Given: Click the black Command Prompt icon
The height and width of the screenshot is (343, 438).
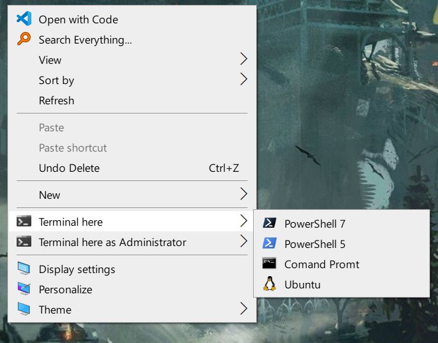Looking at the screenshot, I should (x=270, y=263).
